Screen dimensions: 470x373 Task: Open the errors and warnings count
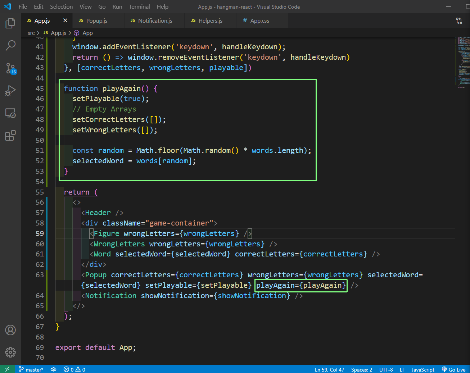pos(74,369)
